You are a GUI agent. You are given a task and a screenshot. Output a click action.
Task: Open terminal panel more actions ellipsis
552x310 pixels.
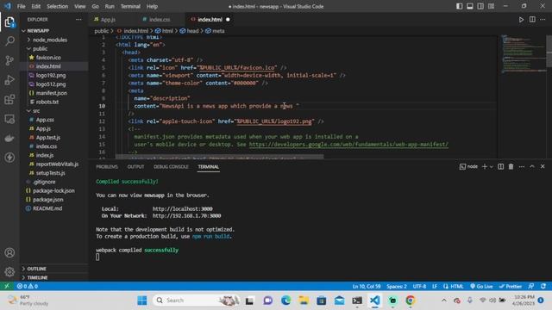pyautogui.click(x=522, y=166)
